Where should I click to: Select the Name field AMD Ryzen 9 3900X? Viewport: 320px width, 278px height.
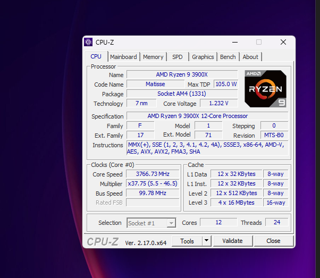[182, 74]
